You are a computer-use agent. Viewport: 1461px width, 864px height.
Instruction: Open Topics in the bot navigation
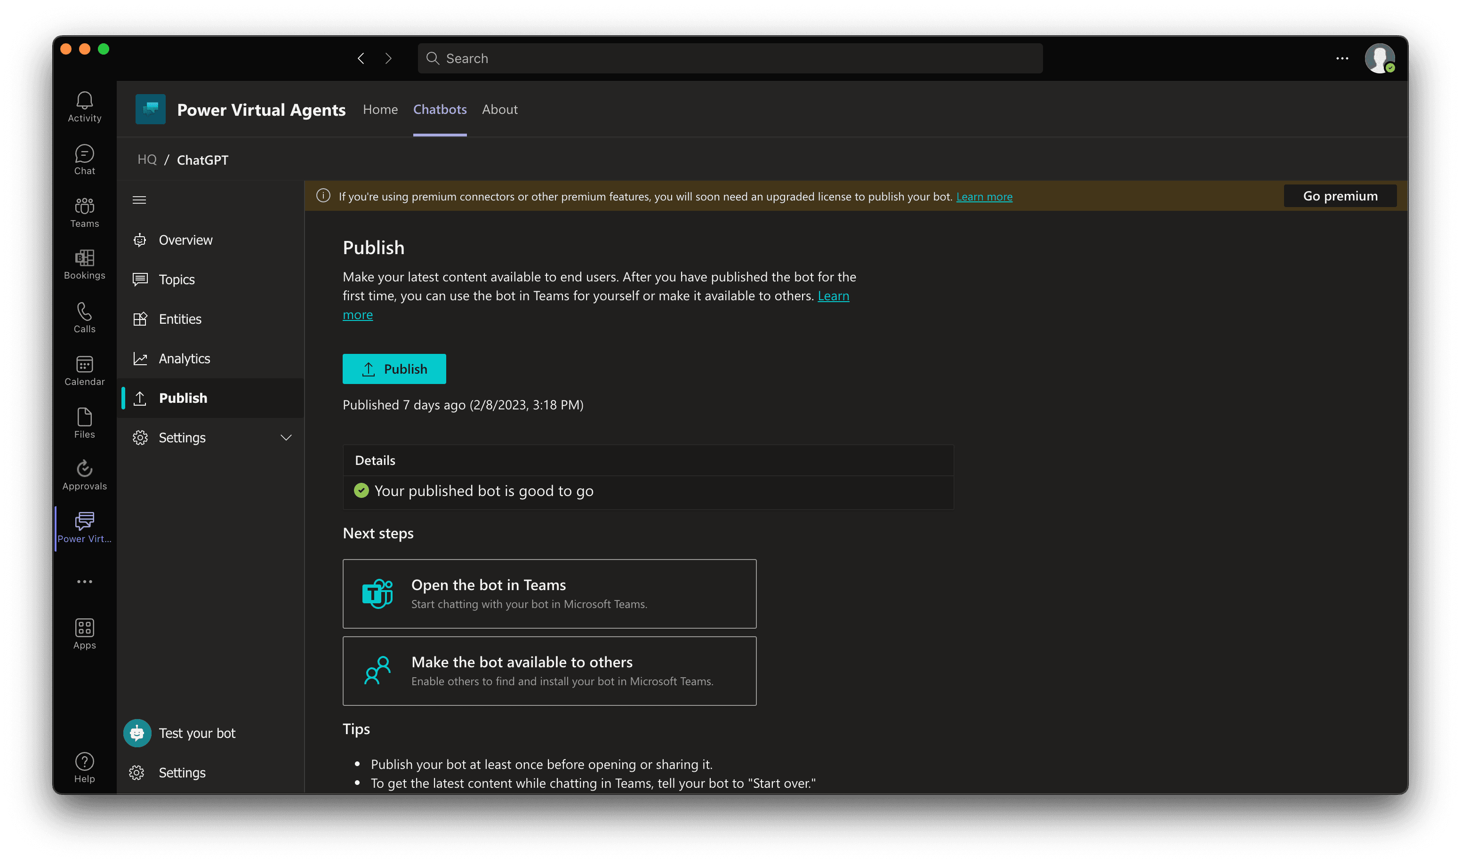click(x=210, y=280)
